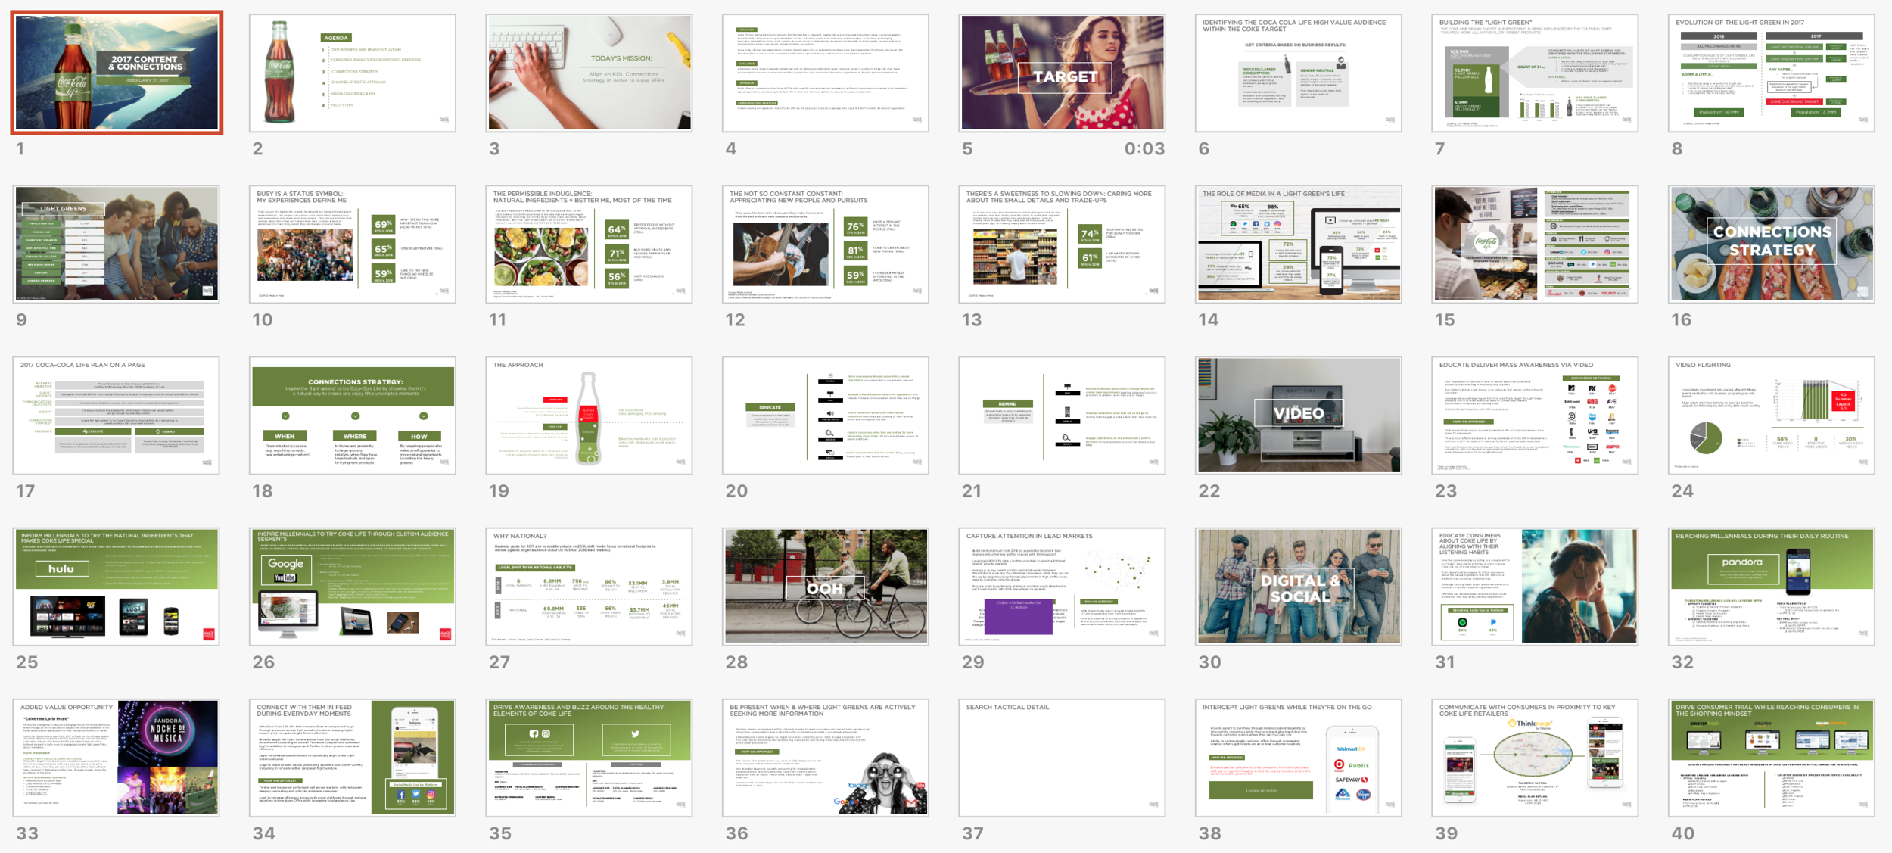Choose the Connect With Them In Feed slide
This screenshot has width=1892, height=853.
pyautogui.click(x=353, y=758)
